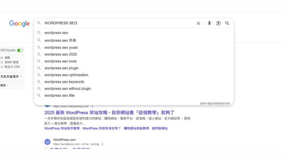285x160 pixels.
Task: Click the report inappropriate predictions link
Action: 215,104
